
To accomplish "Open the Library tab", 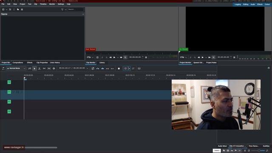I will click(102, 62).
